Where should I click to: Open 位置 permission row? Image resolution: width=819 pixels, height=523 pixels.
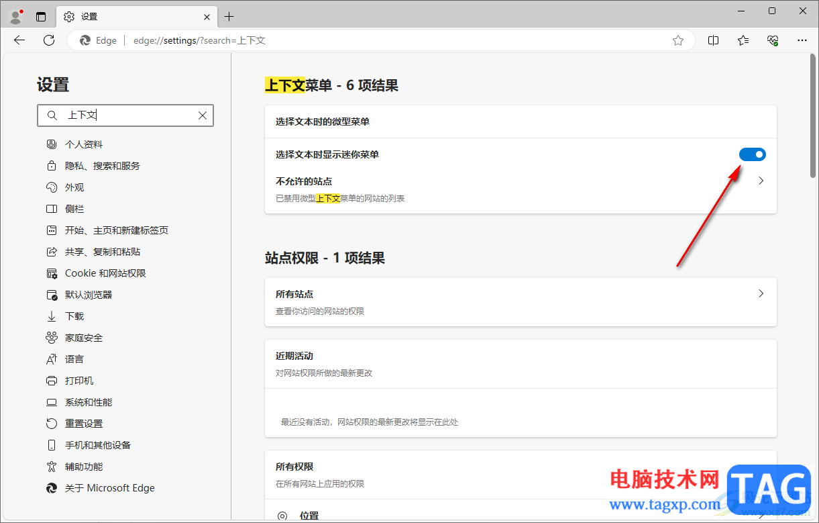(x=521, y=512)
